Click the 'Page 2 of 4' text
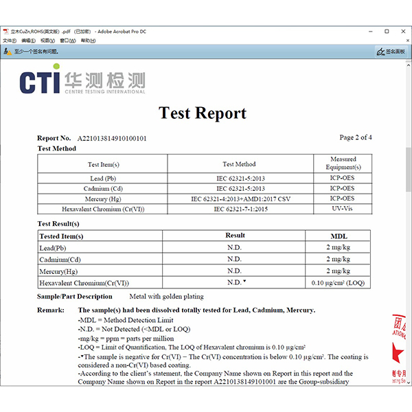 coord(356,137)
